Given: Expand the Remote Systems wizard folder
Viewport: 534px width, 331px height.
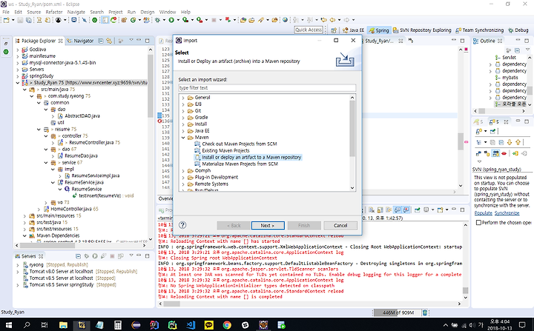Looking at the screenshot, I should click(x=183, y=184).
